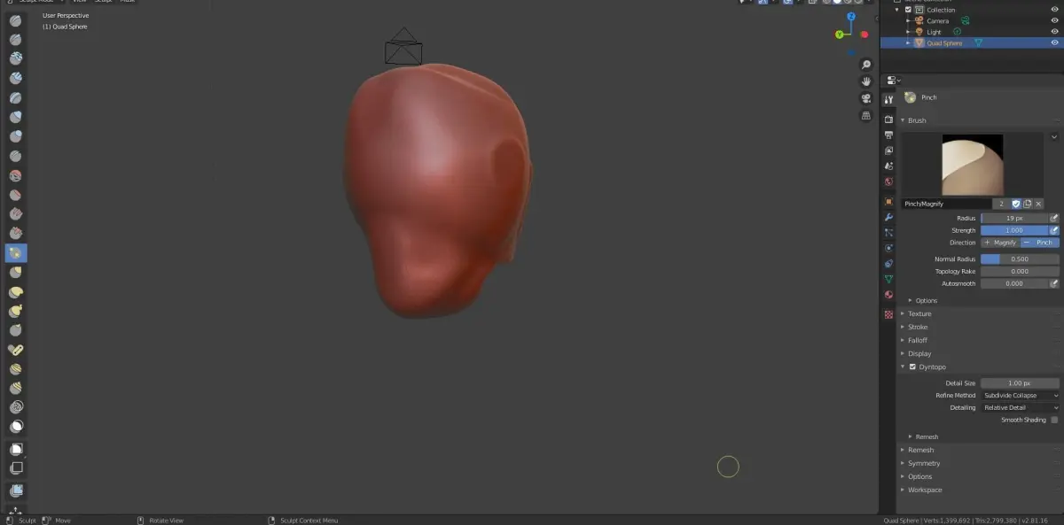Select the Blob brush tool

[x=16, y=136]
